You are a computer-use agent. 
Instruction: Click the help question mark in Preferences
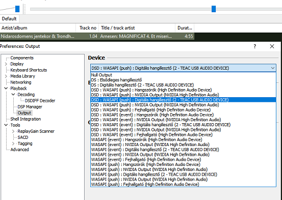[254, 46]
